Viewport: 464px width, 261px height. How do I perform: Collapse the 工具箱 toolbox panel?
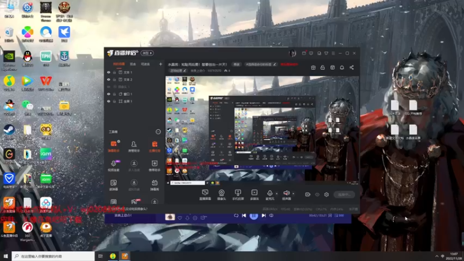158,132
